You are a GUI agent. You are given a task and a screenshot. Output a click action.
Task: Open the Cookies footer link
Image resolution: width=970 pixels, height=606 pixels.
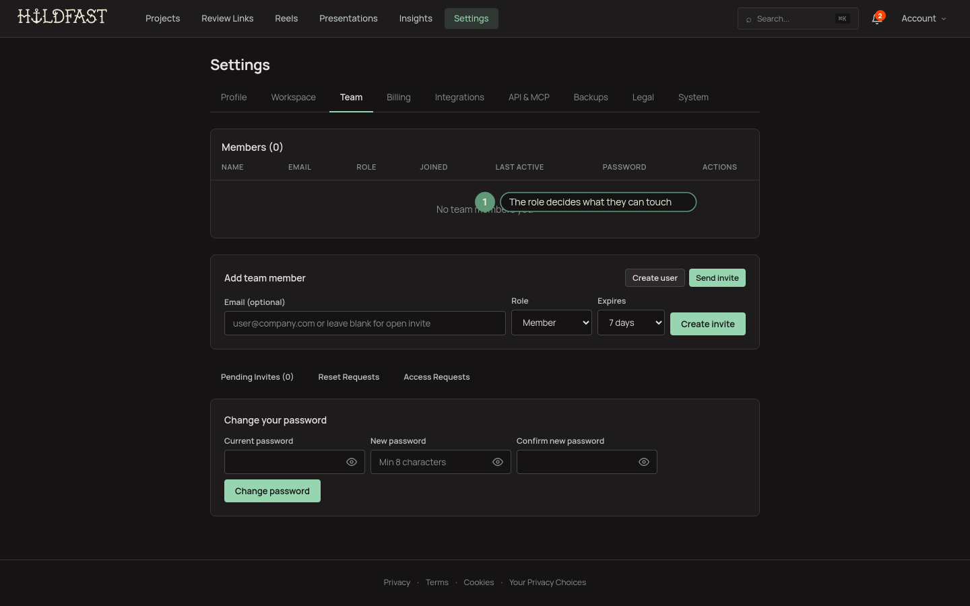coord(479,582)
